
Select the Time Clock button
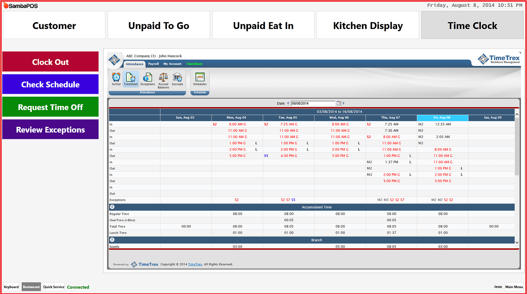point(472,25)
